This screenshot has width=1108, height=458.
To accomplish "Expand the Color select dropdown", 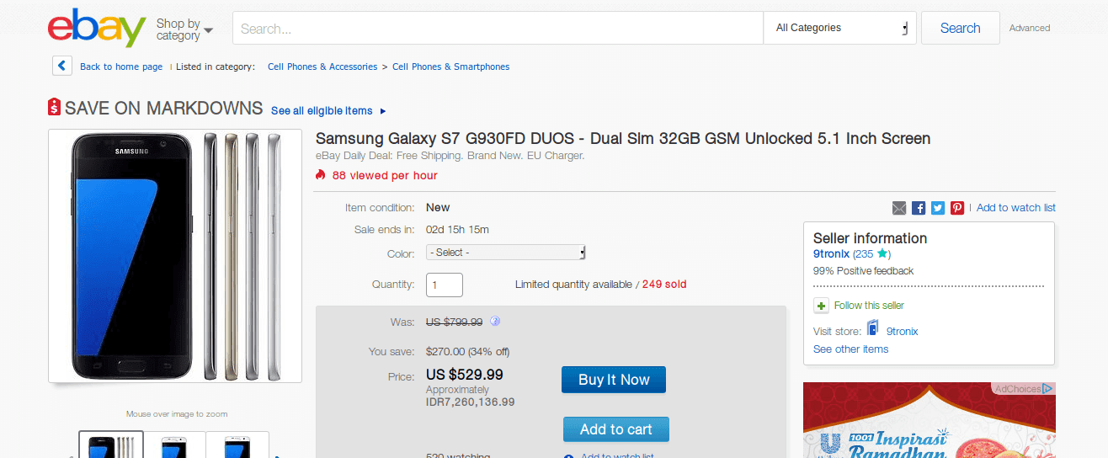I will (x=505, y=253).
